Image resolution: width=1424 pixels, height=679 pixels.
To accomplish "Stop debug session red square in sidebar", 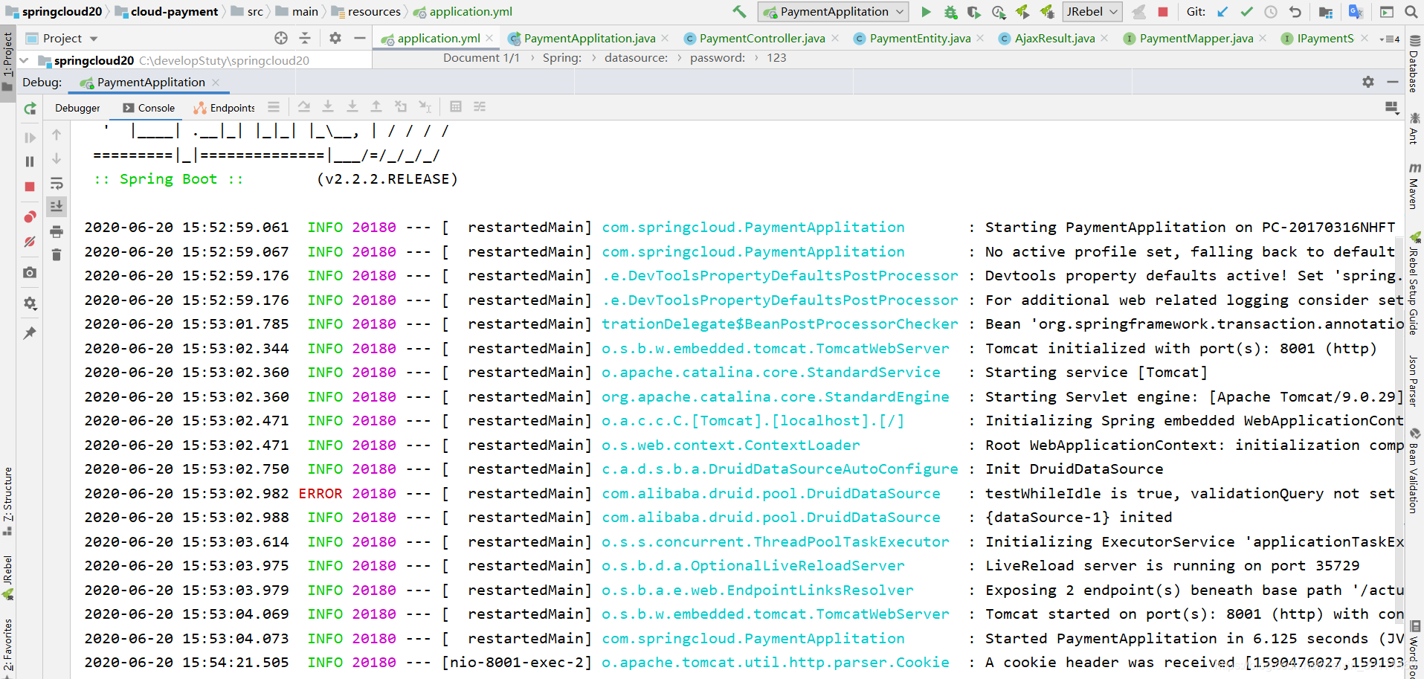I will 30,187.
